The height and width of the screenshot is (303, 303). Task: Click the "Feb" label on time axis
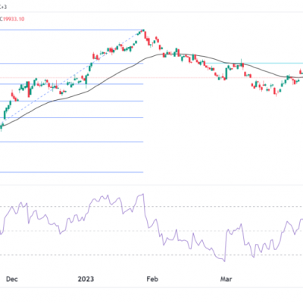152,279
